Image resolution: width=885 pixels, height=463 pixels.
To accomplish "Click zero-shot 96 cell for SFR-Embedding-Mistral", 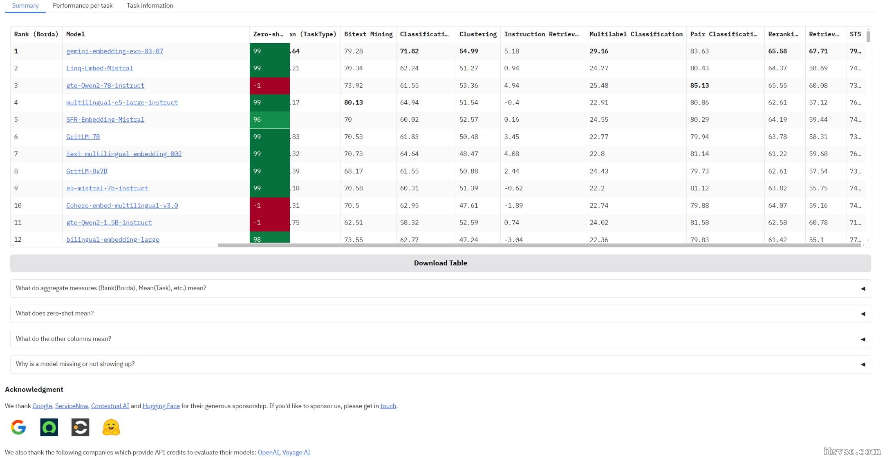I will 270,120.
